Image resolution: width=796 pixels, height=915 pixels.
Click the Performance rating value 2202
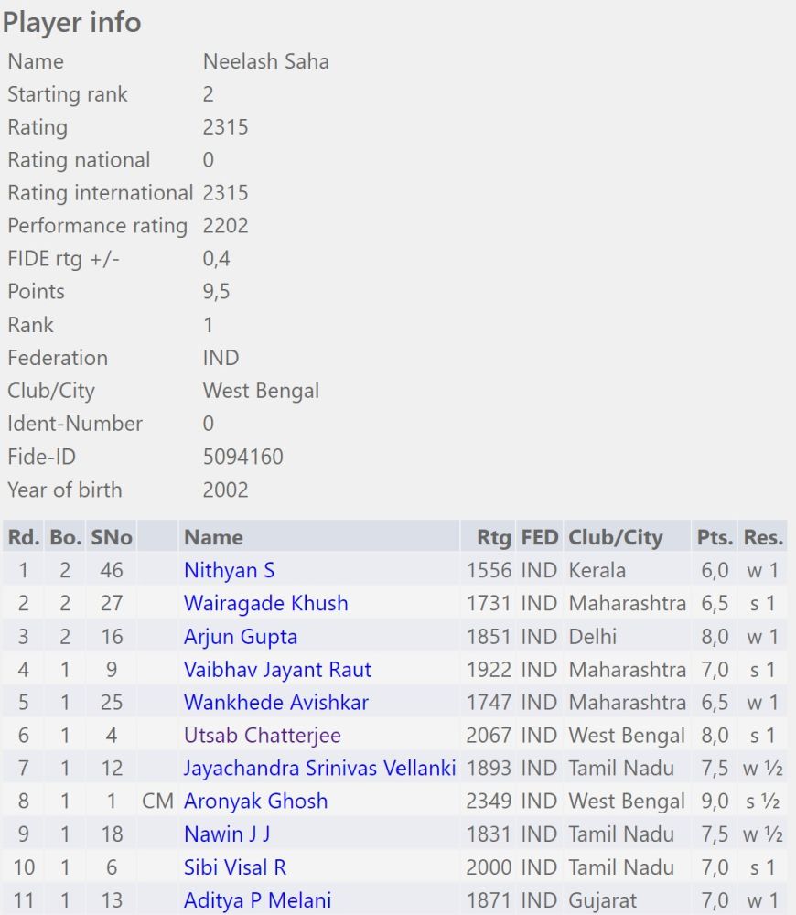click(x=225, y=226)
